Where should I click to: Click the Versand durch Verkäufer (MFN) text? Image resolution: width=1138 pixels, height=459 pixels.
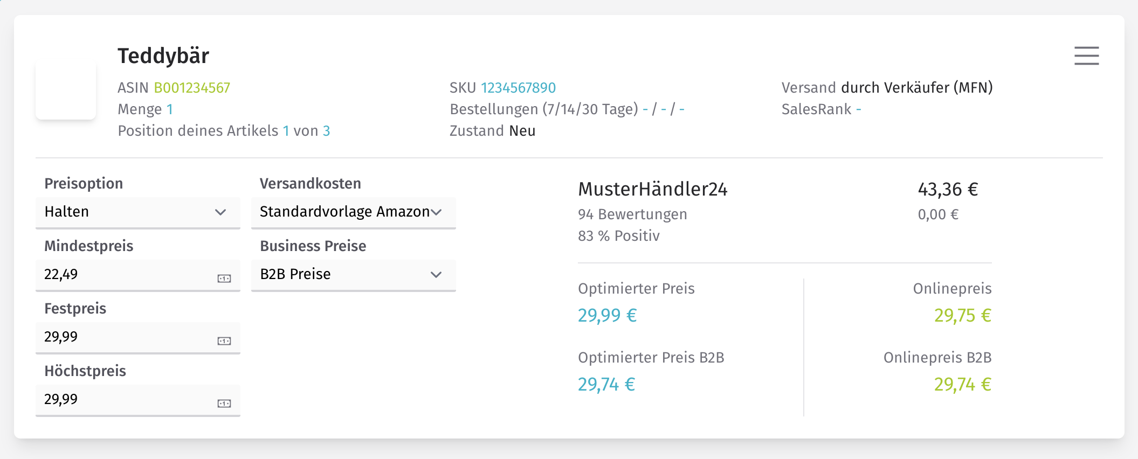[x=887, y=88]
